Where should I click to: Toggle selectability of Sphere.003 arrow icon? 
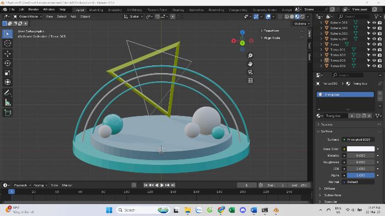coord(369,34)
